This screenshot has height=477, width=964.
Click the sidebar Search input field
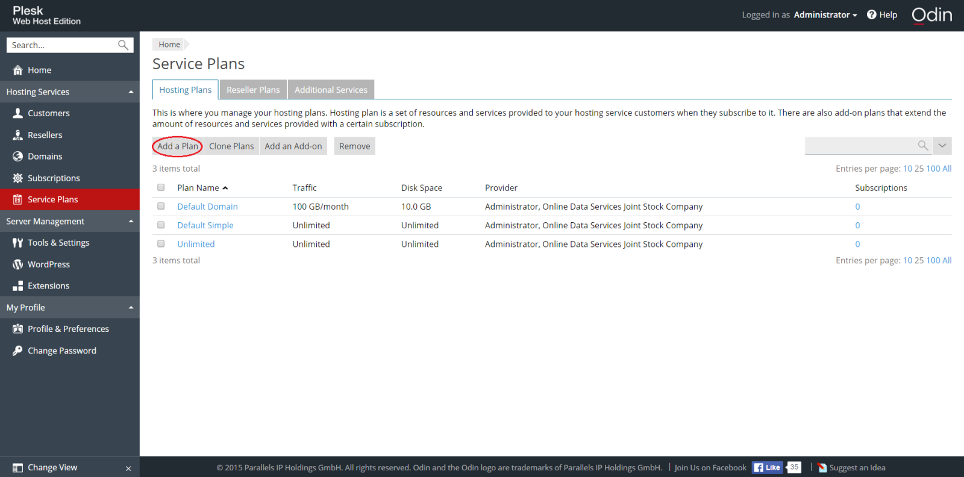point(63,45)
